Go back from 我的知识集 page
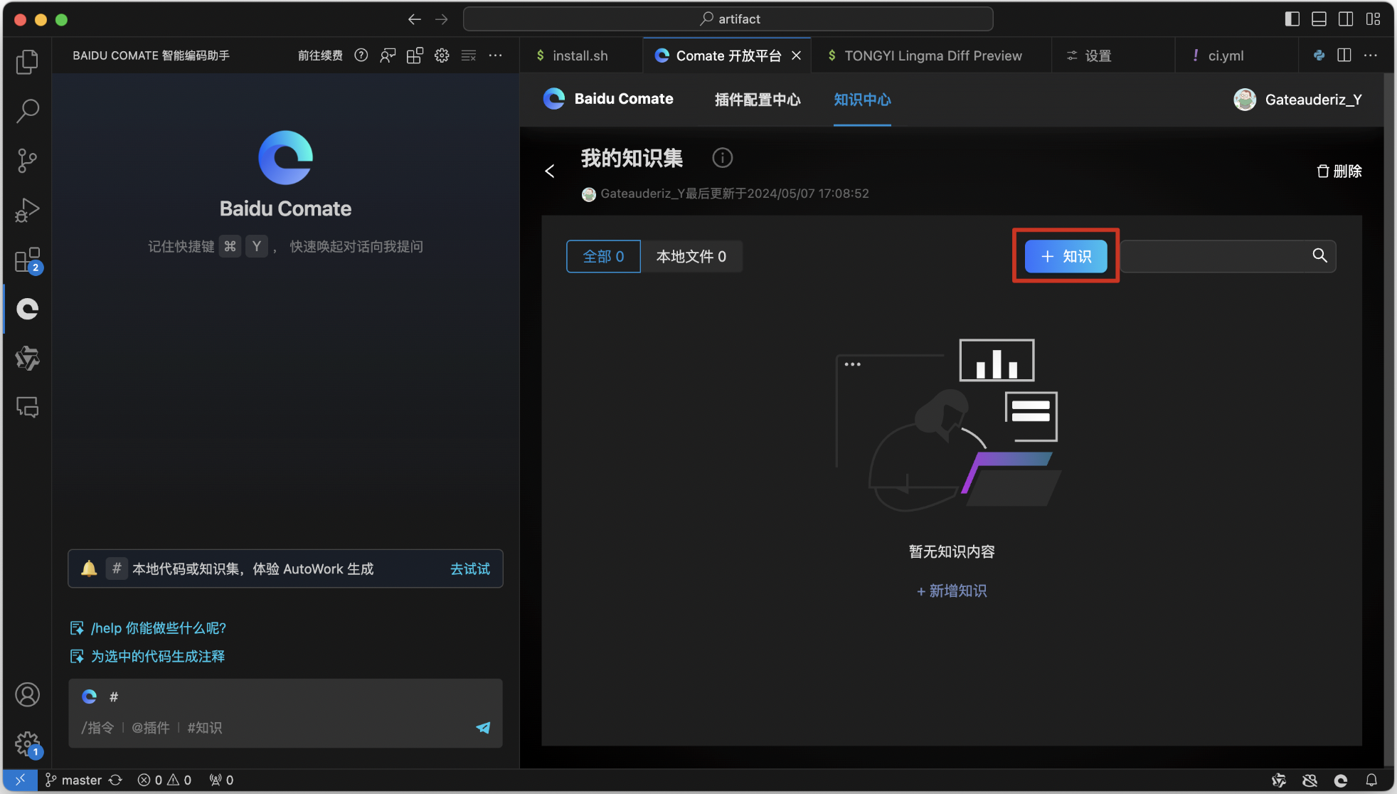Image resolution: width=1397 pixels, height=794 pixels. coord(550,171)
